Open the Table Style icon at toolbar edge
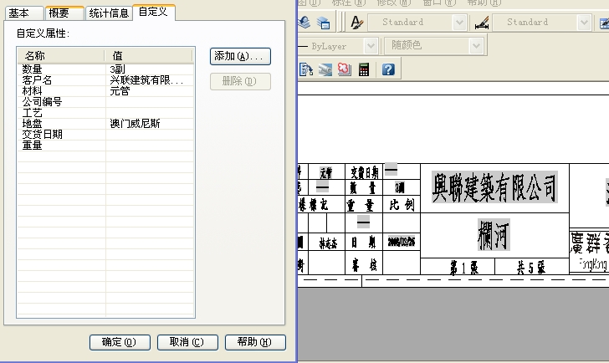Viewport: 609px width, 363px height. point(604,23)
